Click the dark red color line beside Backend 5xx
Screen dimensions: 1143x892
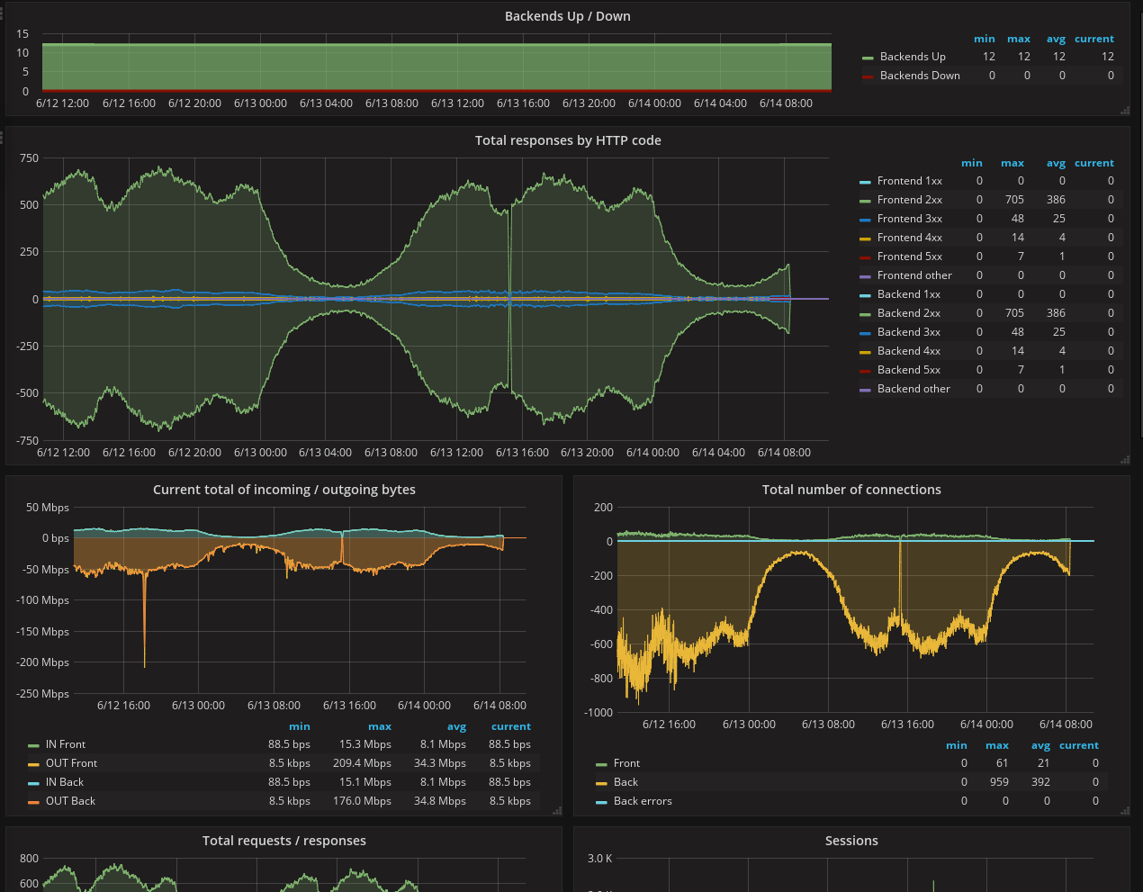865,371
